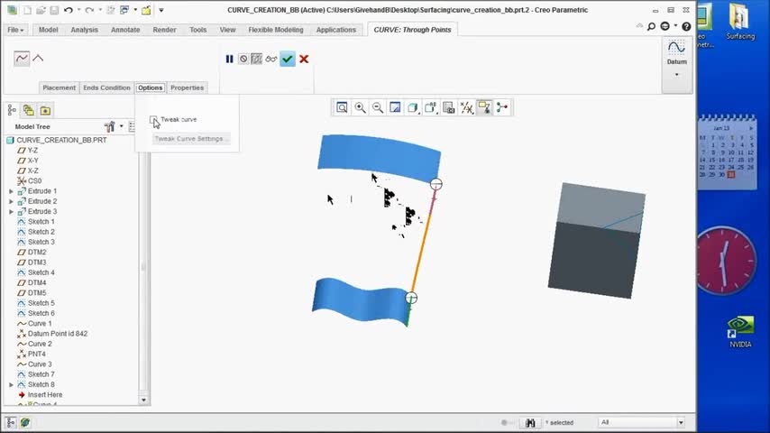770x433 pixels.
Task: Accept the curve with the green checkmark
Action: [288, 59]
